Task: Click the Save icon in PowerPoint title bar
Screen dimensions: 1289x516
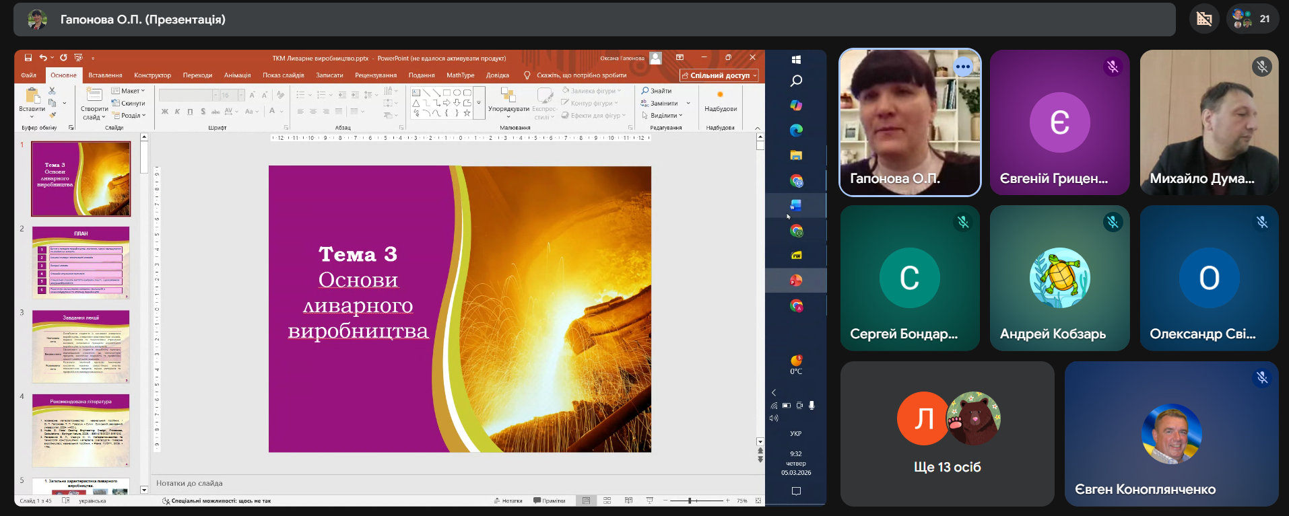Action: 28,58
